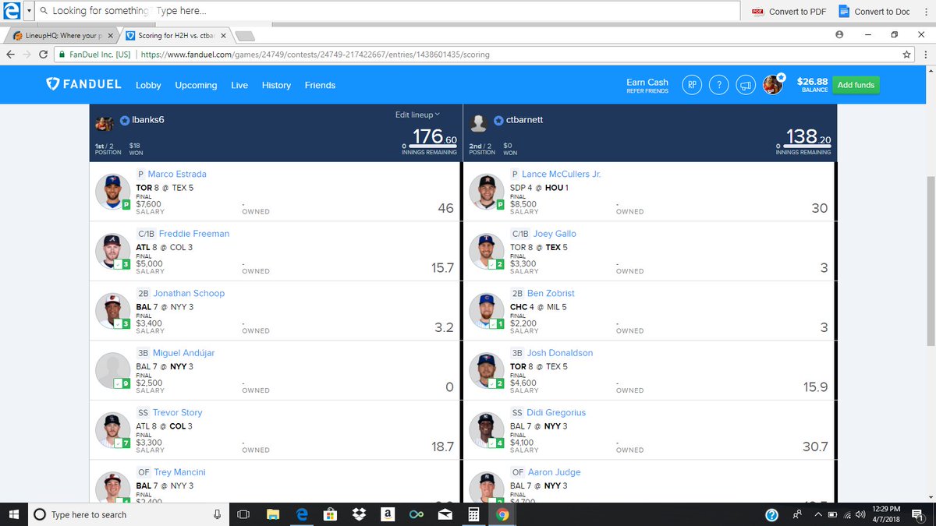The width and height of the screenshot is (936, 526).
Task: Open Calculator from the taskbar
Action: click(473, 514)
